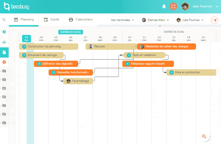The image size is (221, 144).
Task: Select day 03 lun. column header
Action: (x=27, y=39)
